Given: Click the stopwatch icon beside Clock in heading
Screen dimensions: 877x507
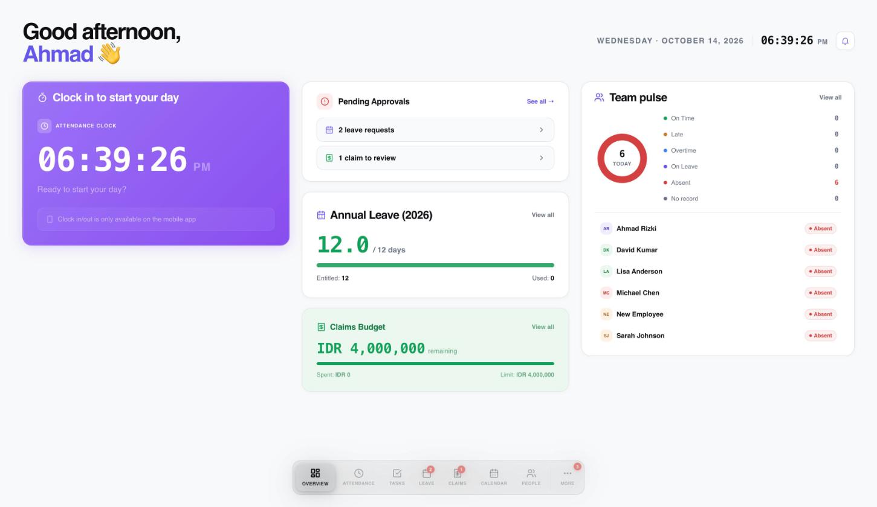Looking at the screenshot, I should 42,98.
